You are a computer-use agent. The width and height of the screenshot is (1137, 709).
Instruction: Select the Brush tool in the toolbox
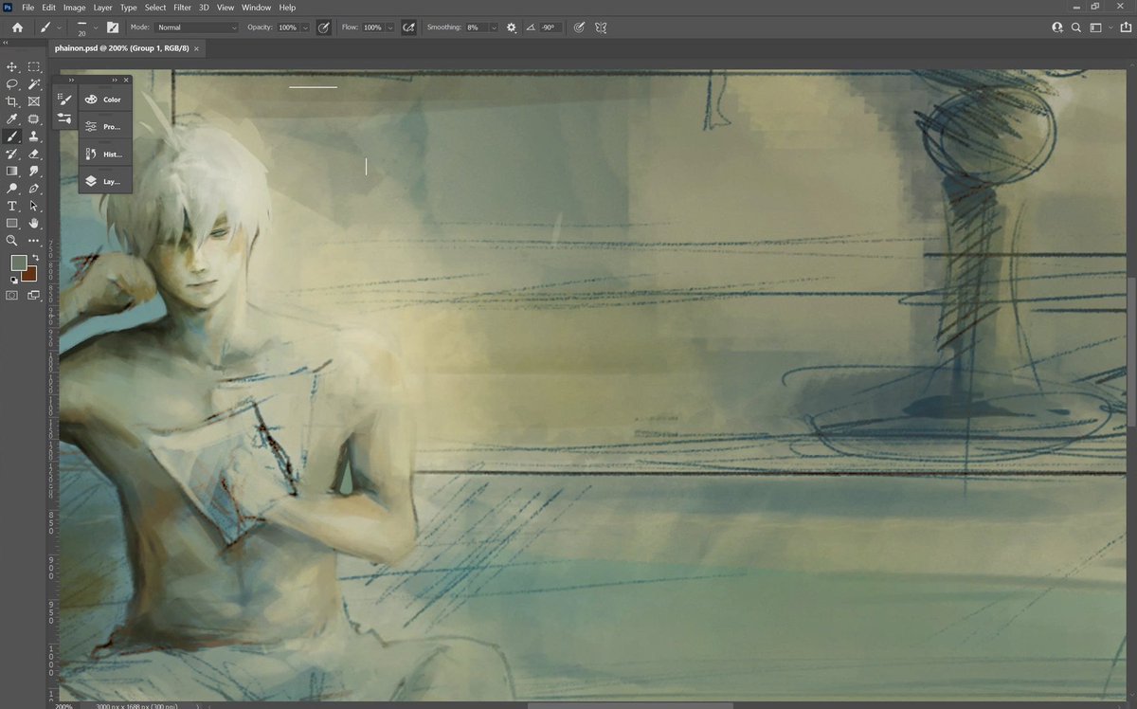pyautogui.click(x=12, y=136)
